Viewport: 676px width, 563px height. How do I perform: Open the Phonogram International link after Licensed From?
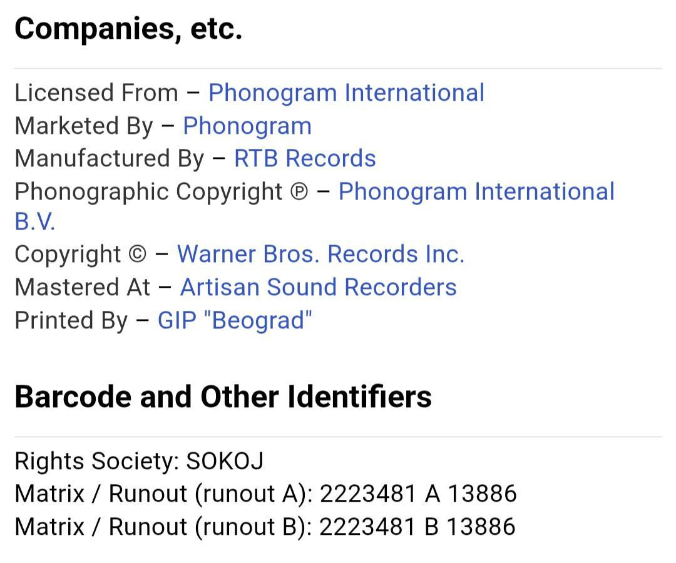[x=347, y=93]
